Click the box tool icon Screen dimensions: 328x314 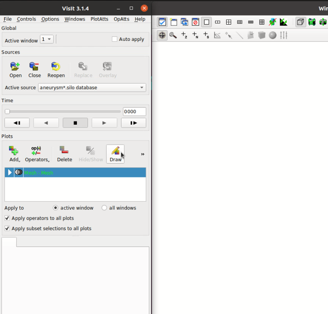262,35
